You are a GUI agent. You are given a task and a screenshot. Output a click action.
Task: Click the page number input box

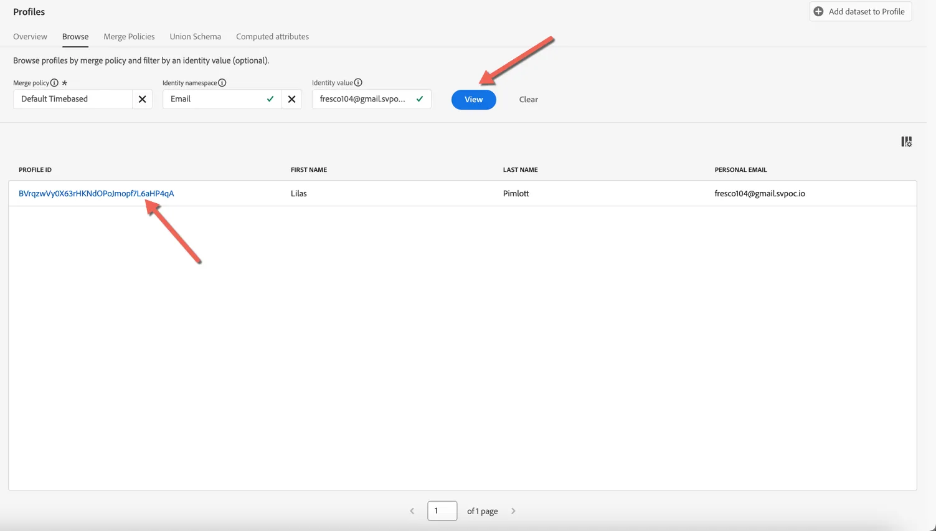pyautogui.click(x=442, y=511)
